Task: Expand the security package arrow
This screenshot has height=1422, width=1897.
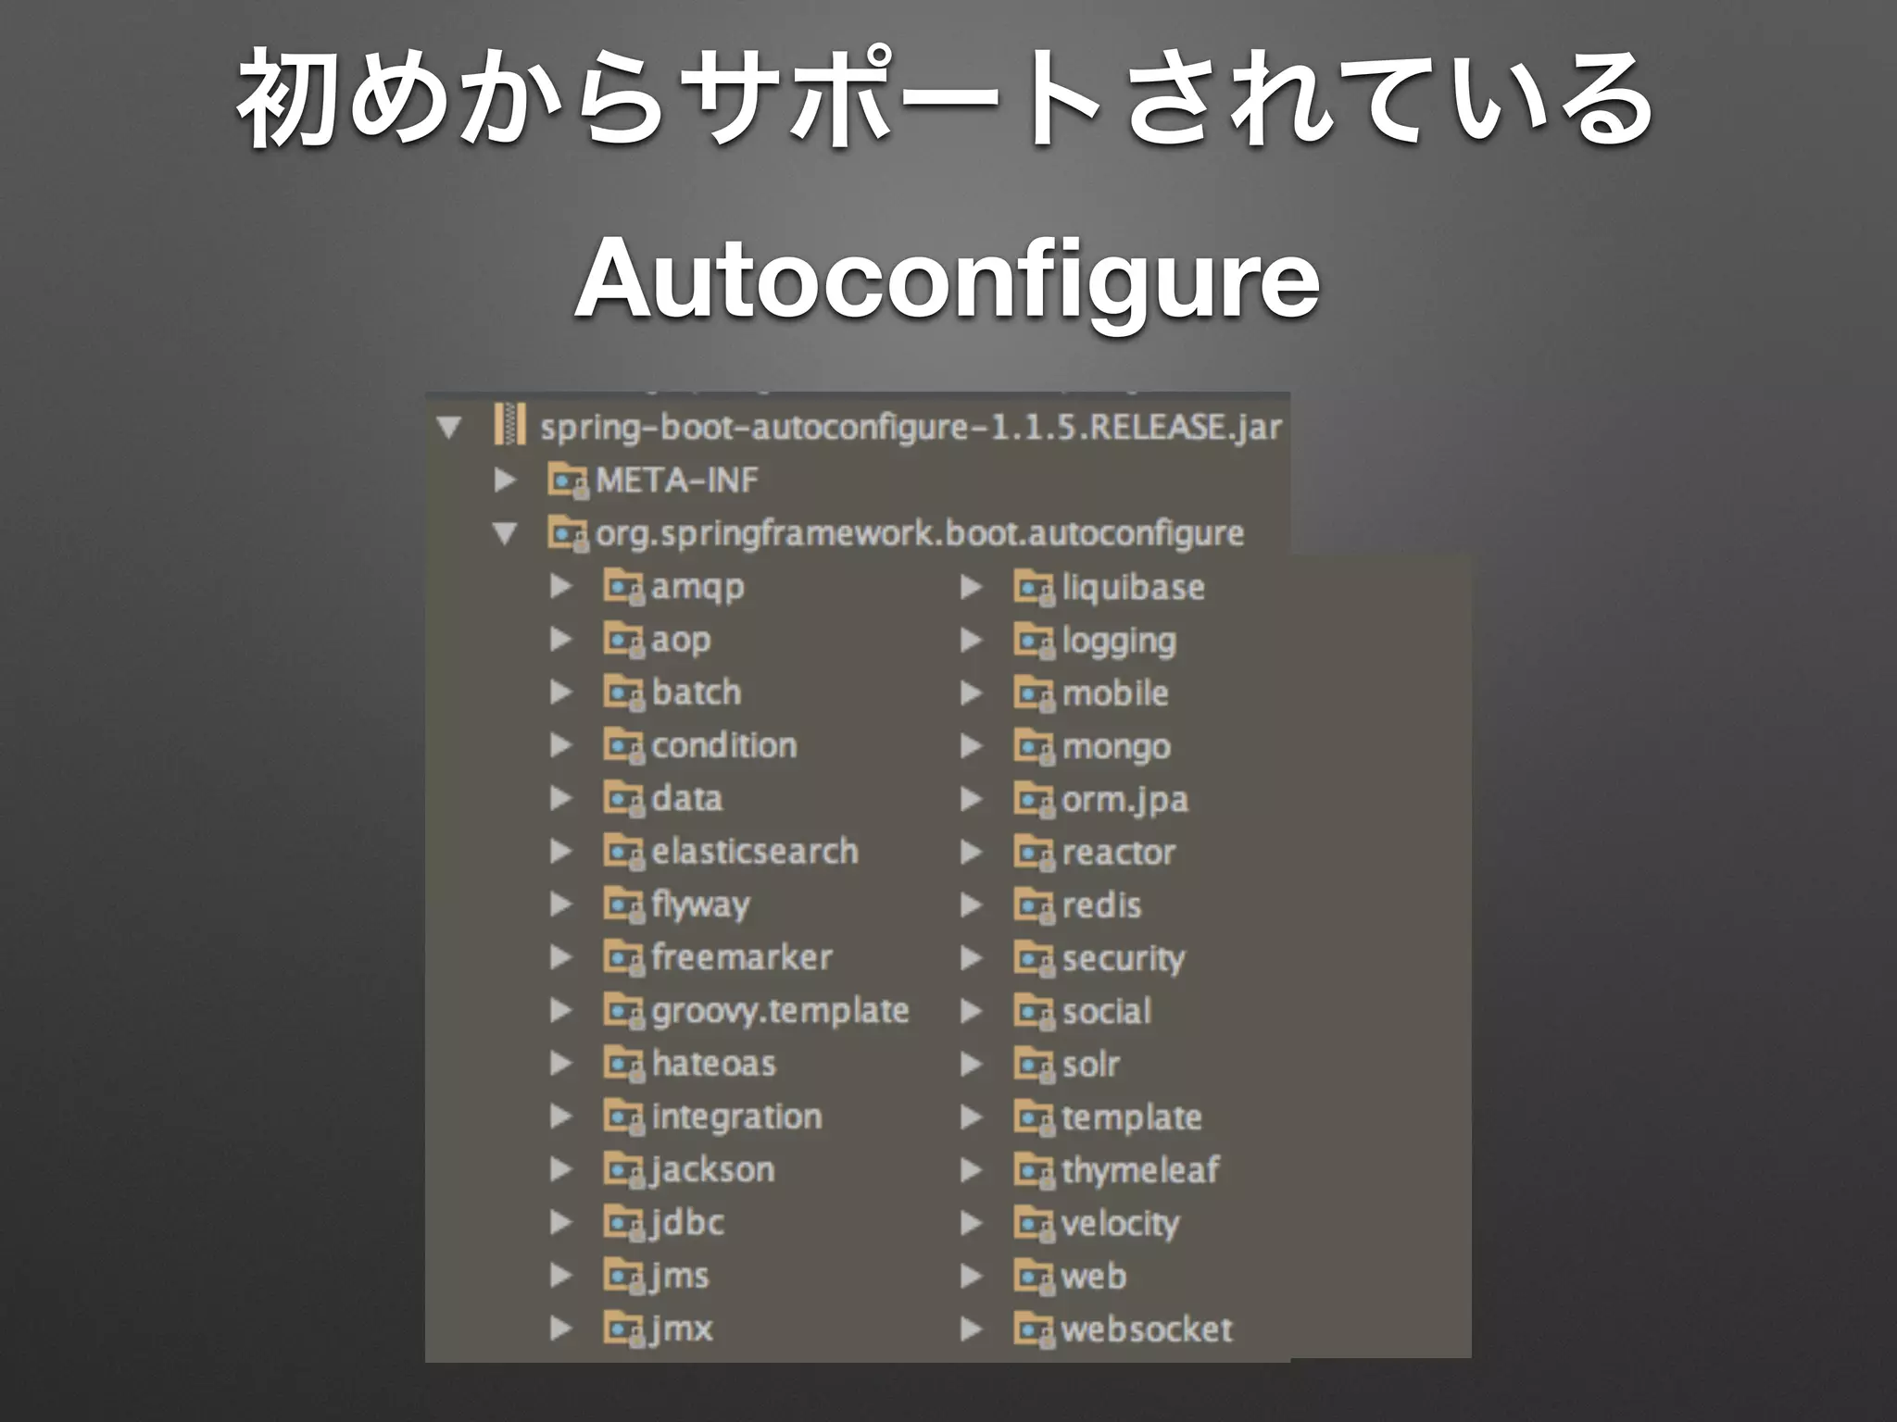Action: coord(971,958)
